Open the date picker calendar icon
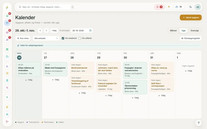Image resolution: width=207 pixels, height=129 pixels. click(90, 30)
